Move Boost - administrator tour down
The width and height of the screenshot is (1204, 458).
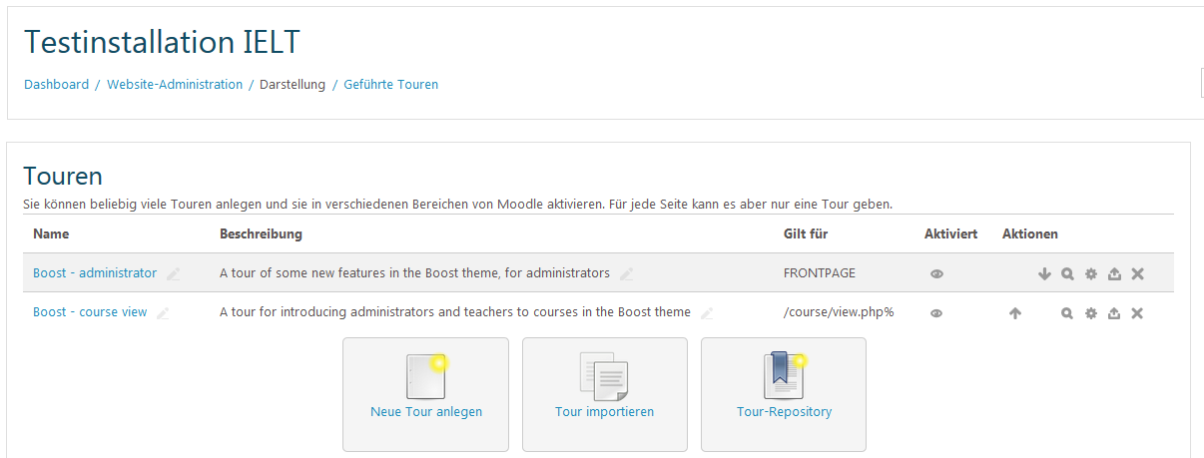[1044, 274]
